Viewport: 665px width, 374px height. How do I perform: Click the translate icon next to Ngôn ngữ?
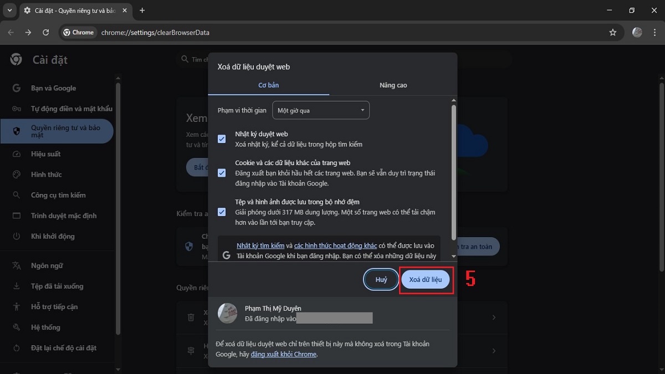click(x=17, y=266)
